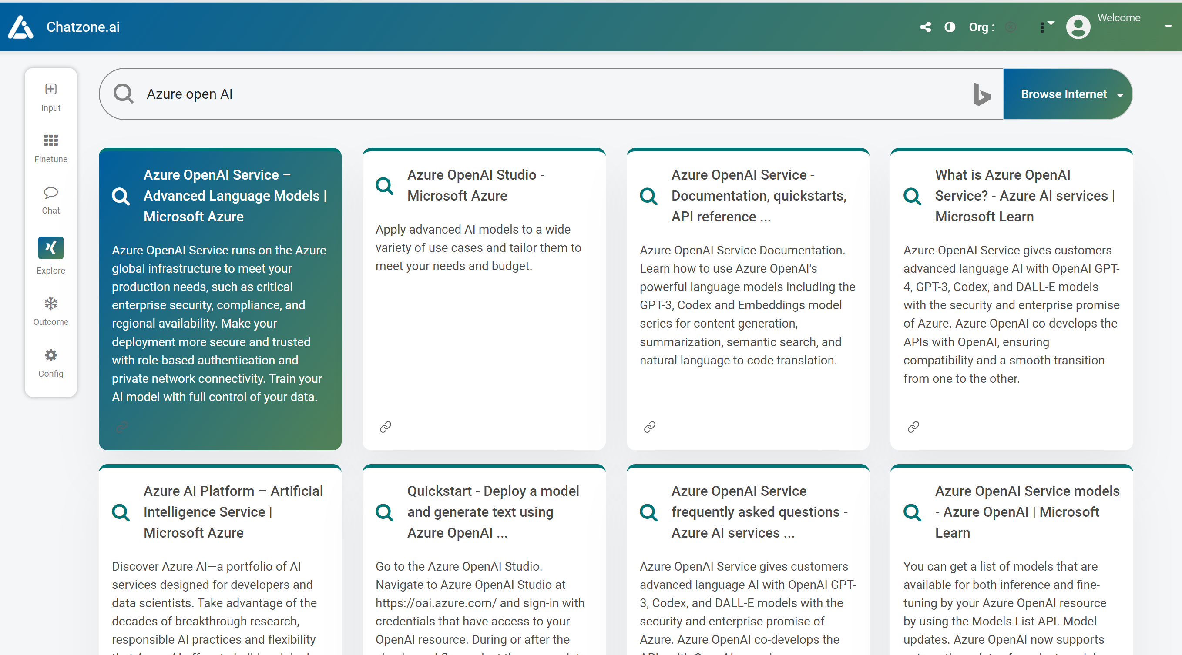Image resolution: width=1182 pixels, height=655 pixels.
Task: Open the Outcome sidebar item
Action: coord(50,311)
